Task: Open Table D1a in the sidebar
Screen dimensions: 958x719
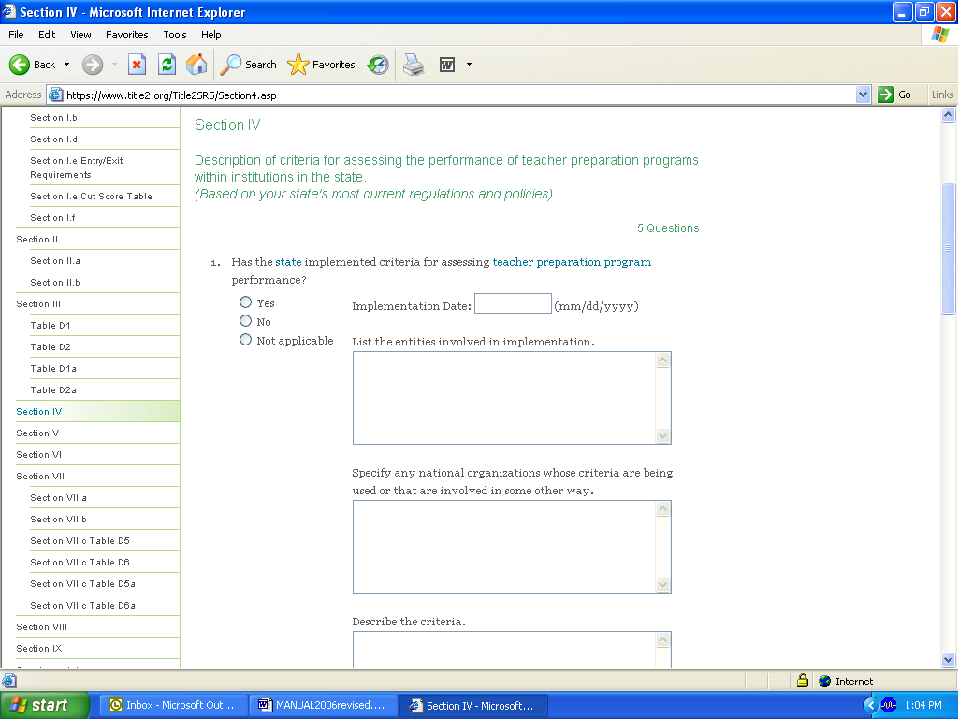Action: point(53,369)
